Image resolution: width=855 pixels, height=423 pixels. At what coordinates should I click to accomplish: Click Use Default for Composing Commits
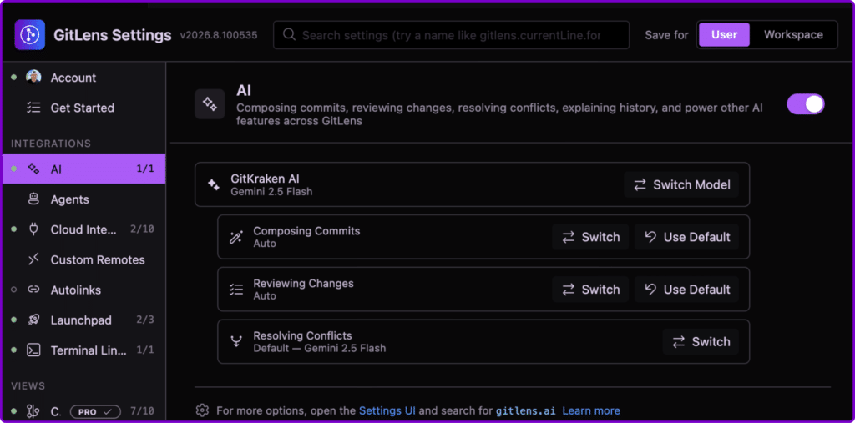[x=686, y=237]
